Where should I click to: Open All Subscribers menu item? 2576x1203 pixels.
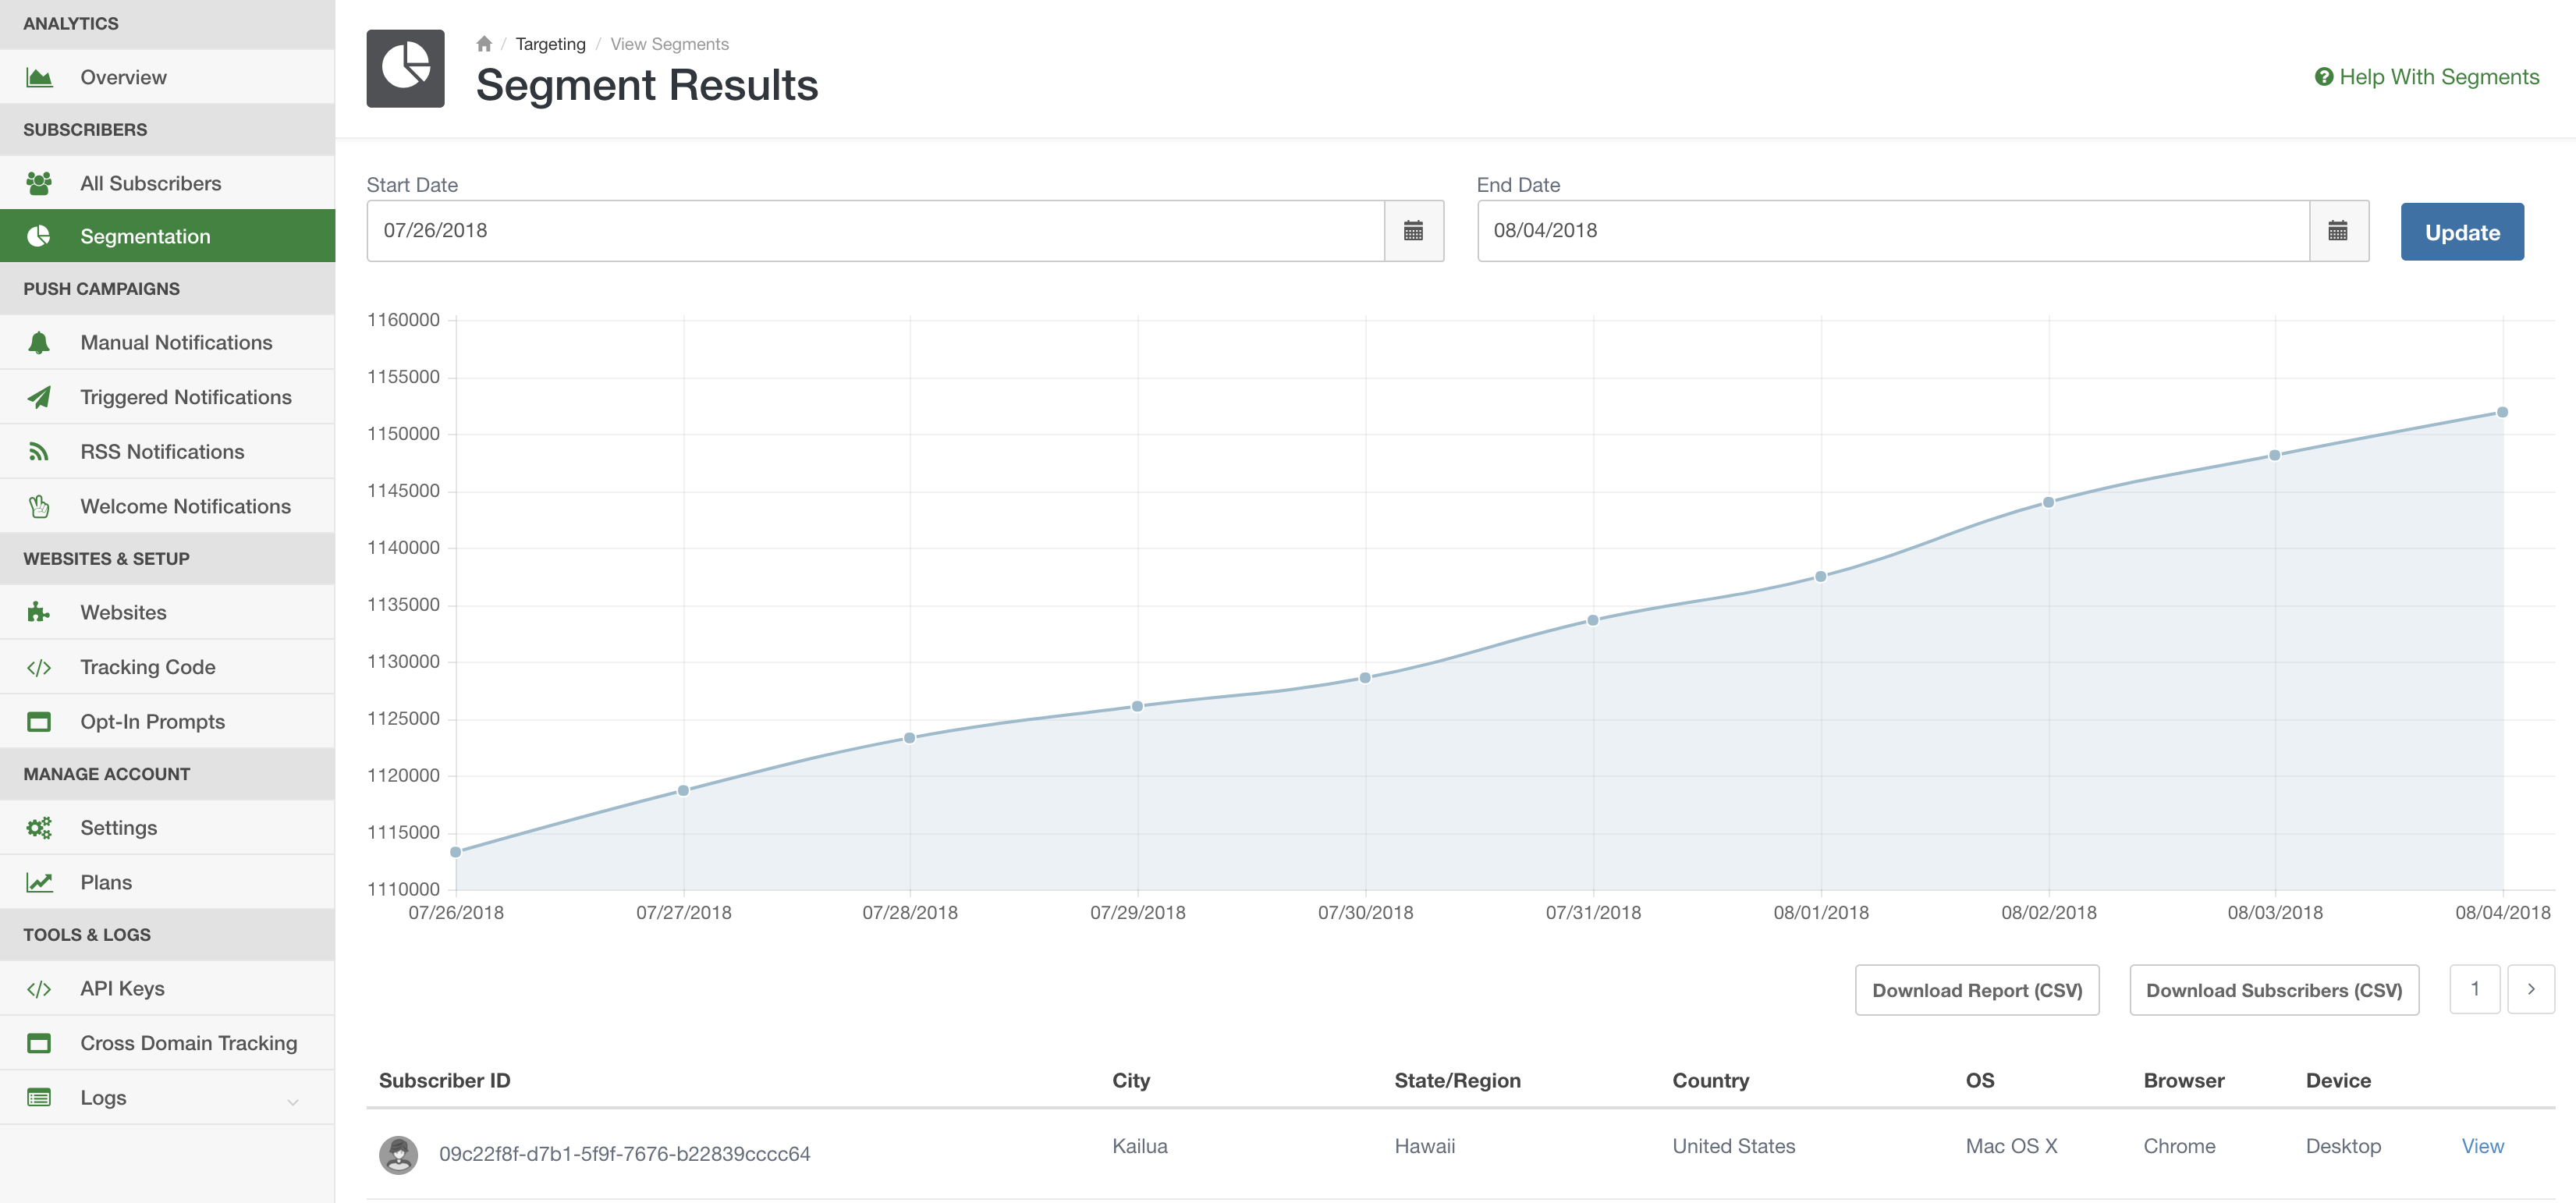150,183
